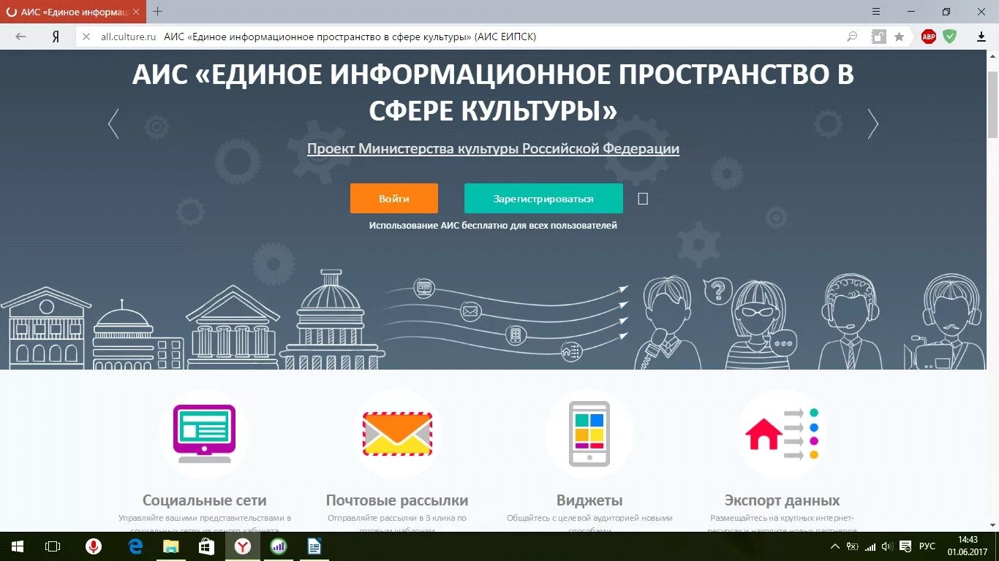The height and width of the screenshot is (561, 999).
Task: Select the АИС «Единое информац browser tab
Action: click(x=73, y=12)
